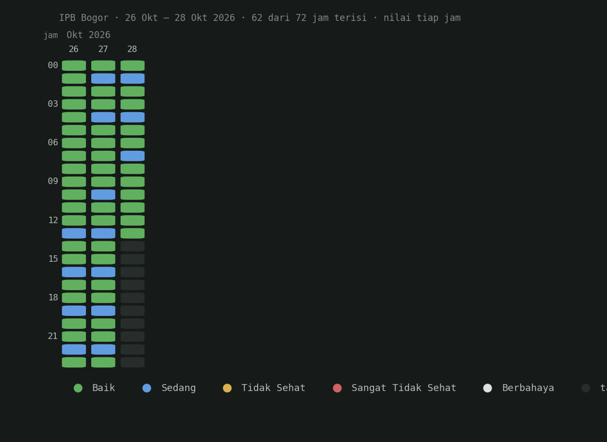Click the green Baik legend dot

click(78, 388)
